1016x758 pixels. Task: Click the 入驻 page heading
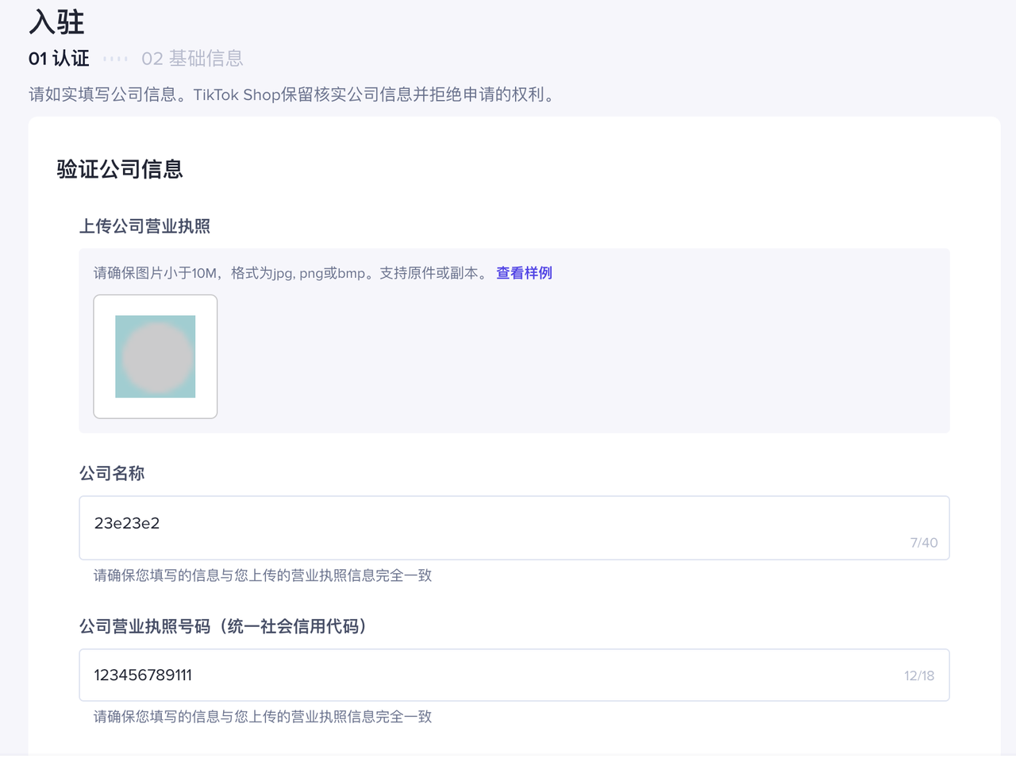pos(56,21)
